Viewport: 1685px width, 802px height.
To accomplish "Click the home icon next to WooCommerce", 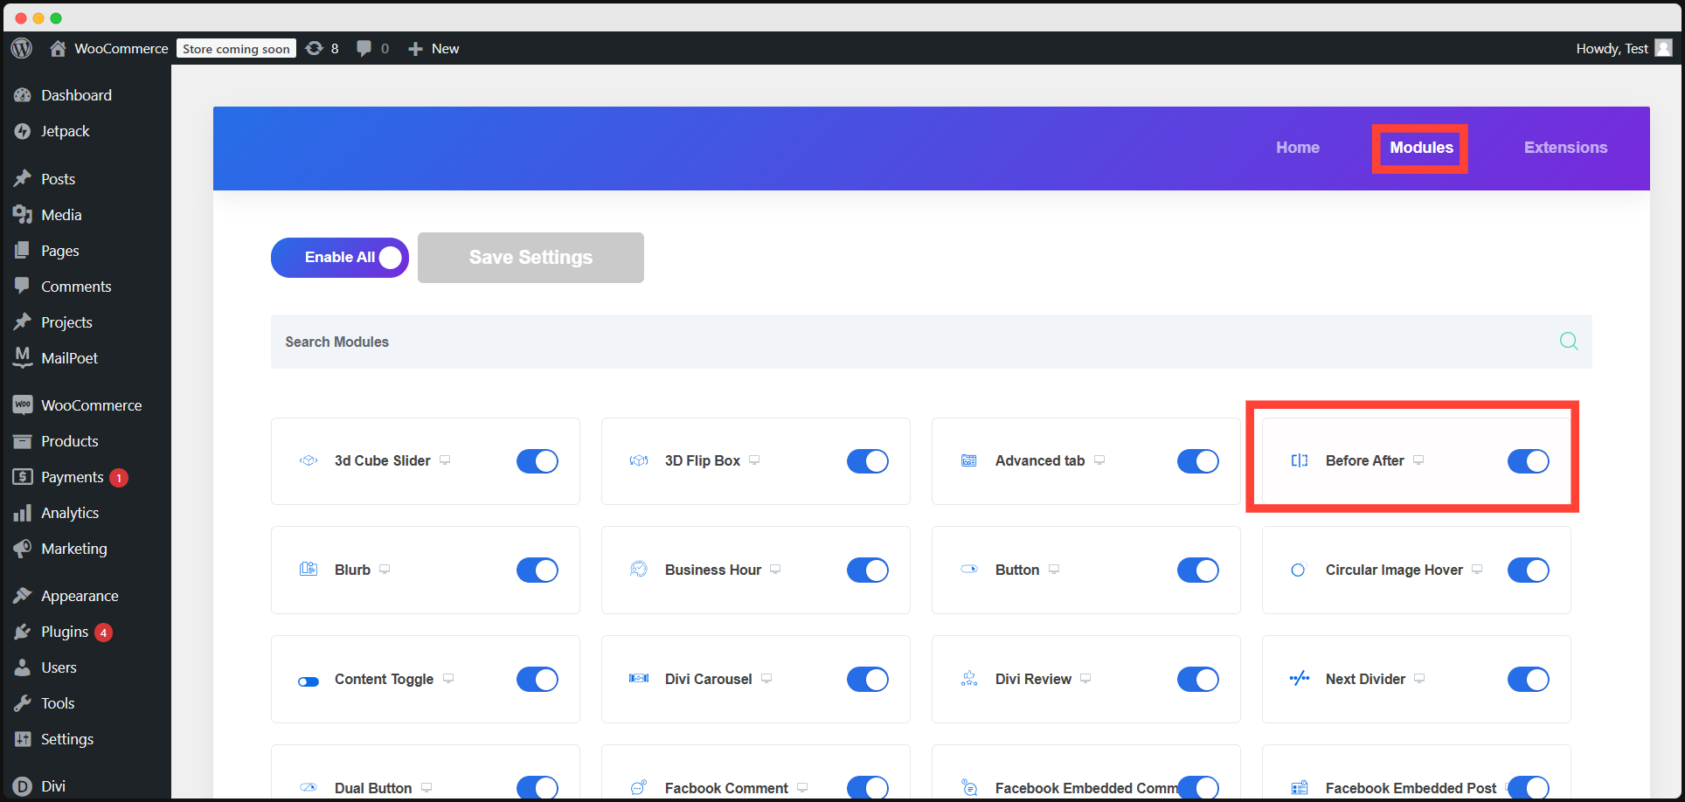I will pyautogui.click(x=58, y=48).
